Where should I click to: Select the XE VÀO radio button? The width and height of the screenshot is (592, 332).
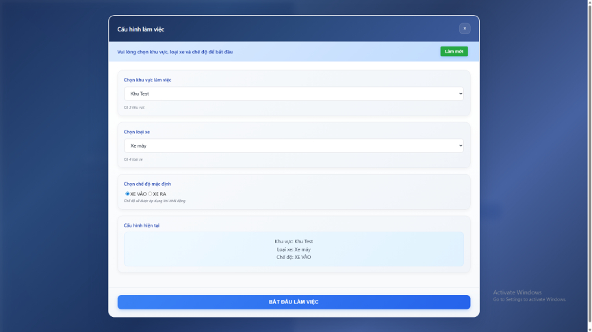pyautogui.click(x=127, y=194)
